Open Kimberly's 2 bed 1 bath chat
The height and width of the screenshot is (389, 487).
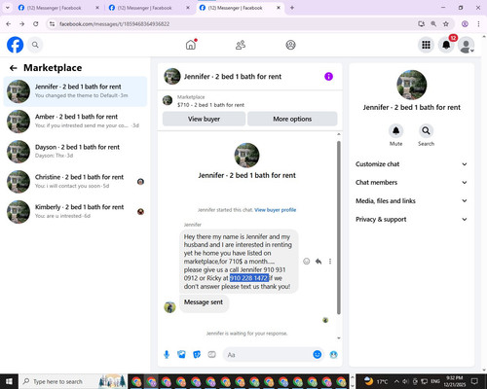point(75,211)
